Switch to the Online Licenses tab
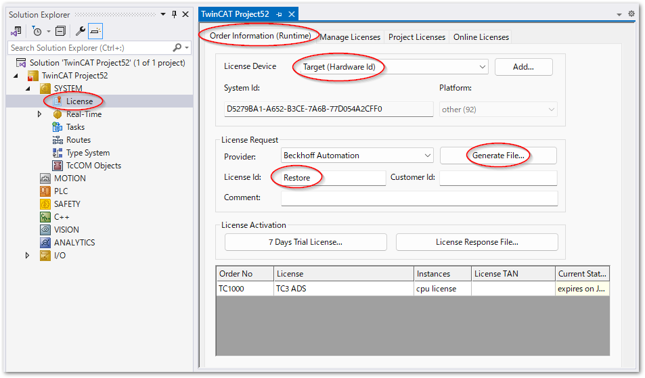645x378 pixels. coord(480,37)
